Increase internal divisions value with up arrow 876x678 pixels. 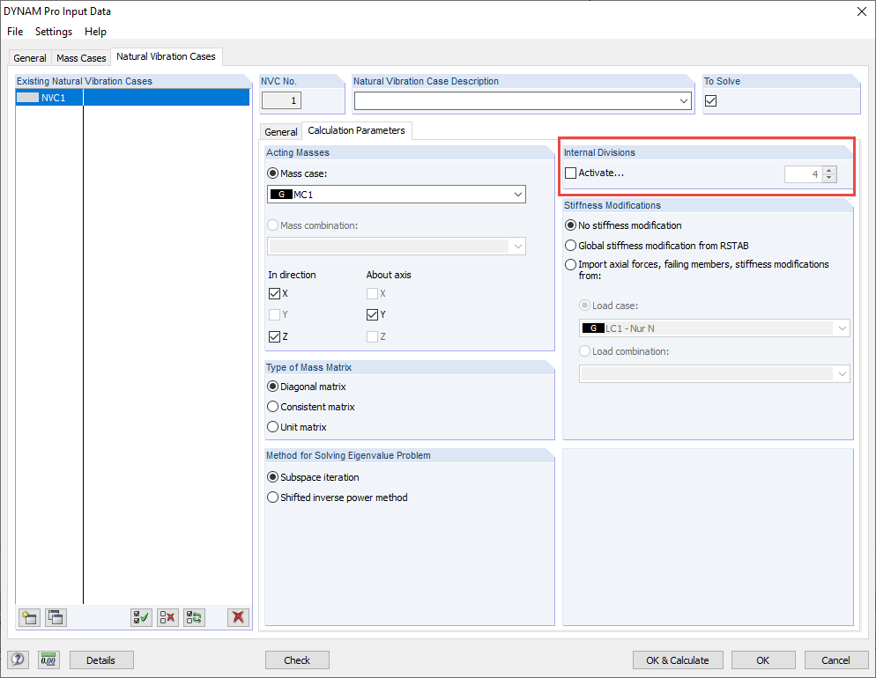(x=829, y=170)
